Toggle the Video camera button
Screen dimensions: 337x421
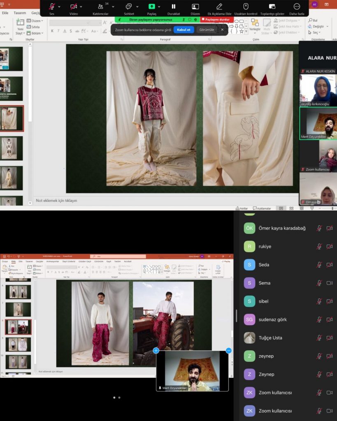(74, 6)
